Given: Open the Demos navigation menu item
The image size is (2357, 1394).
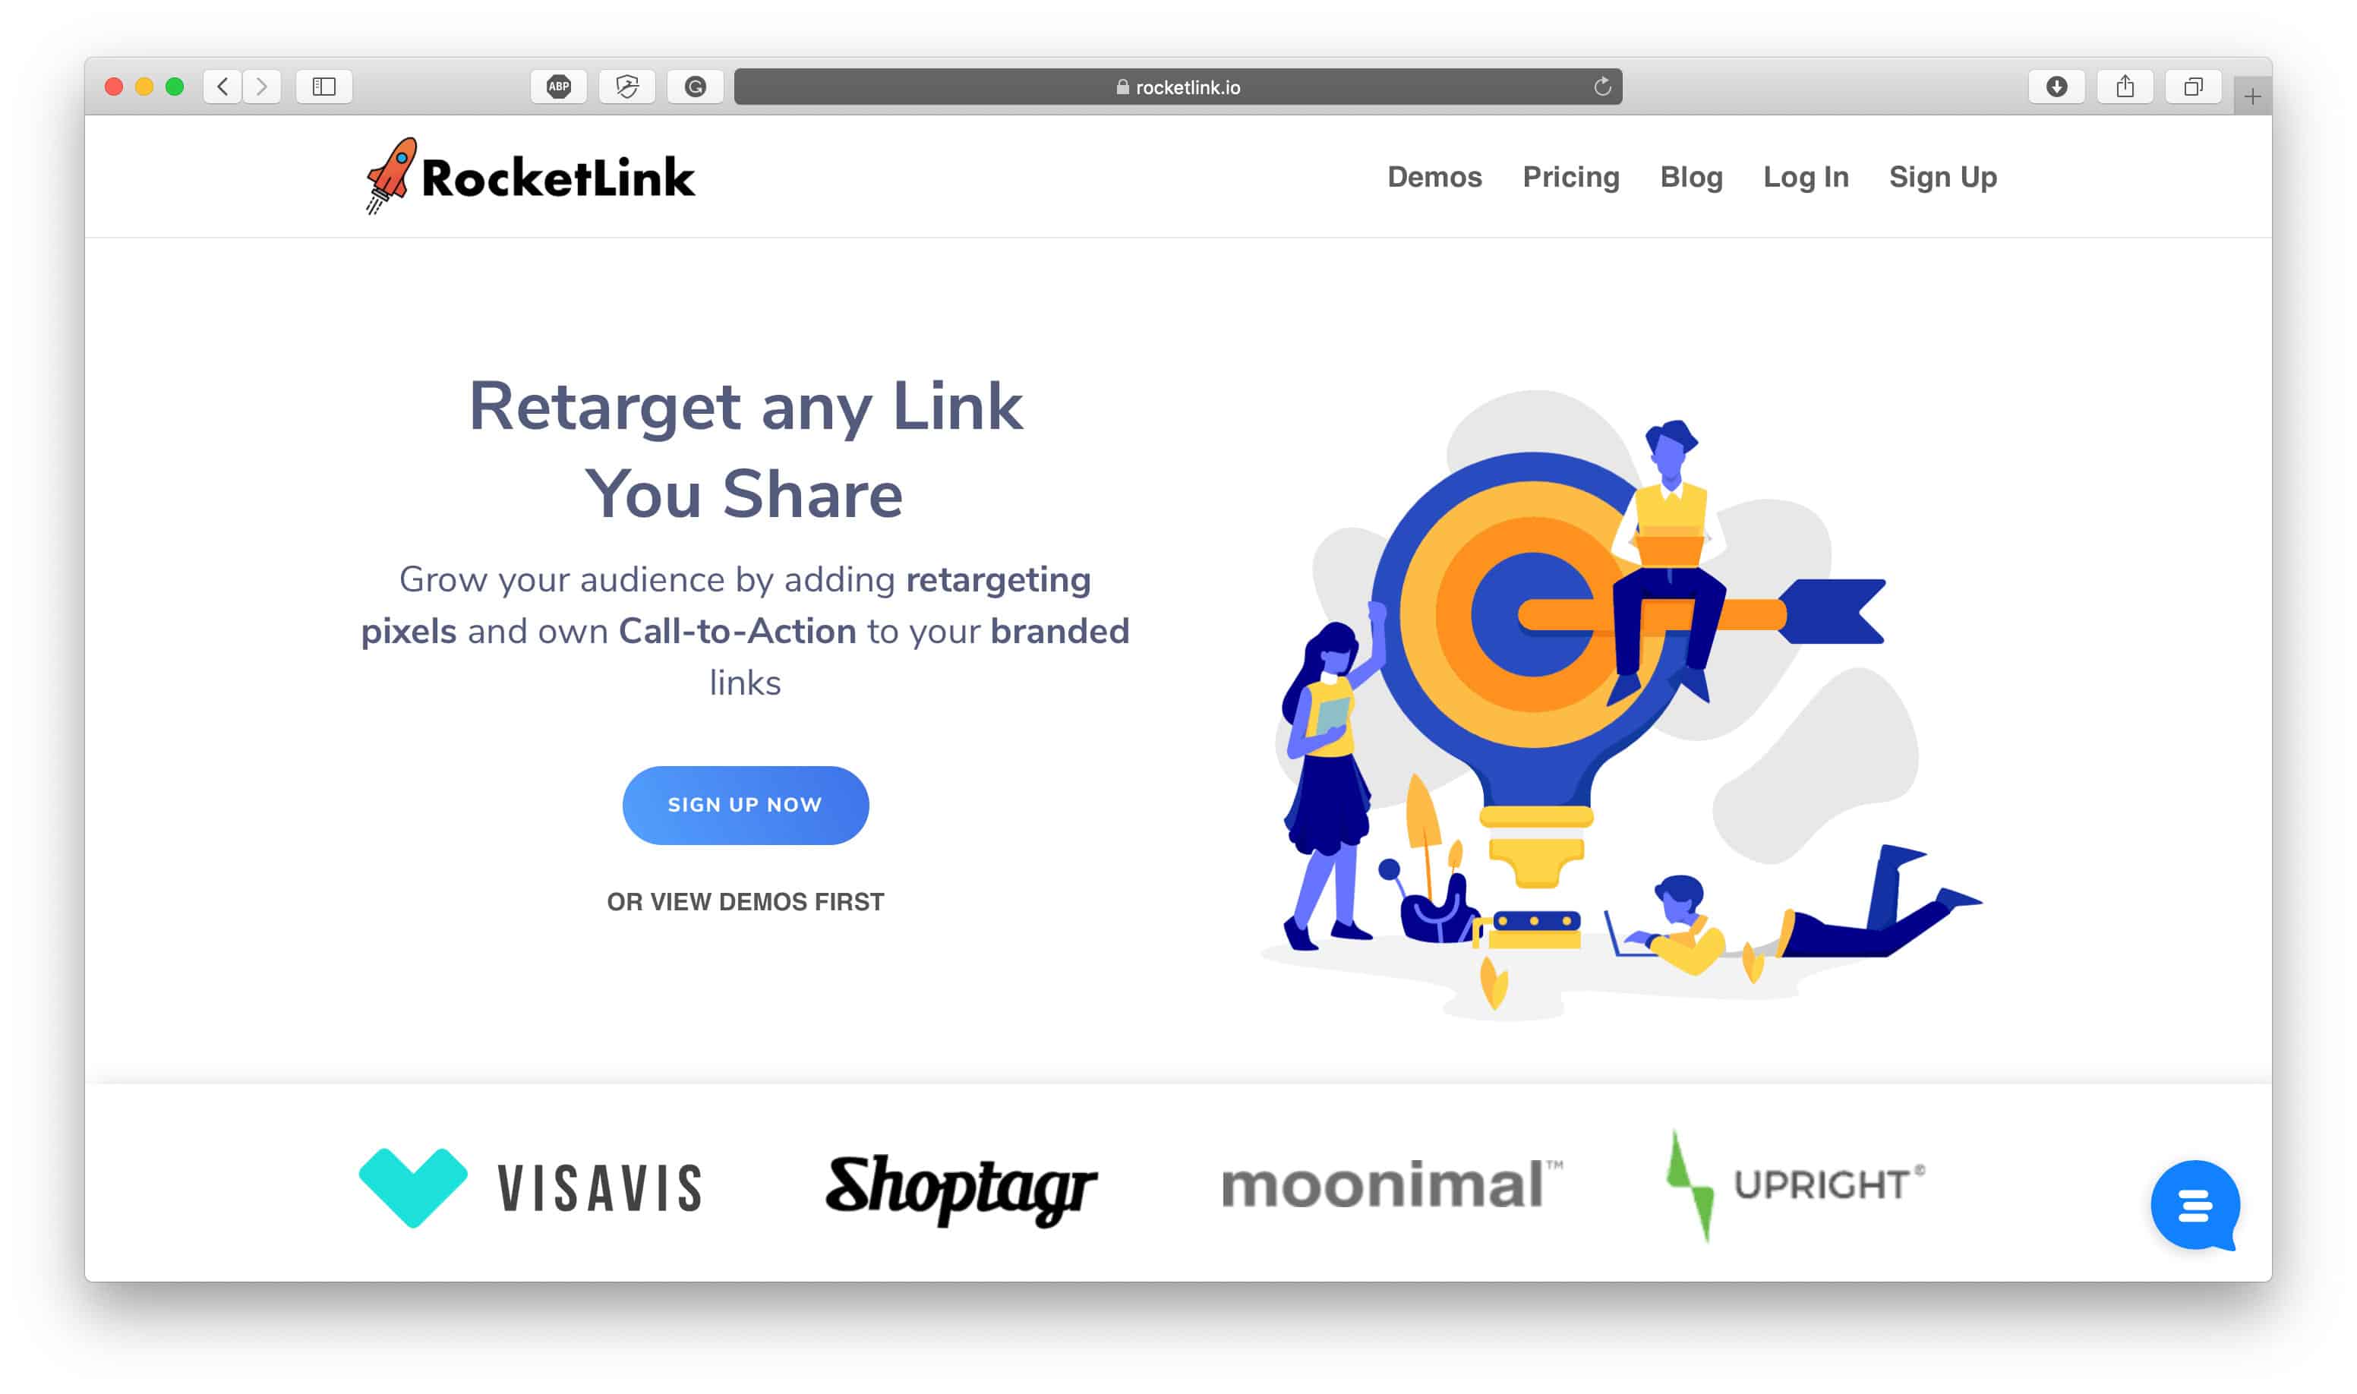Looking at the screenshot, I should tap(1431, 178).
